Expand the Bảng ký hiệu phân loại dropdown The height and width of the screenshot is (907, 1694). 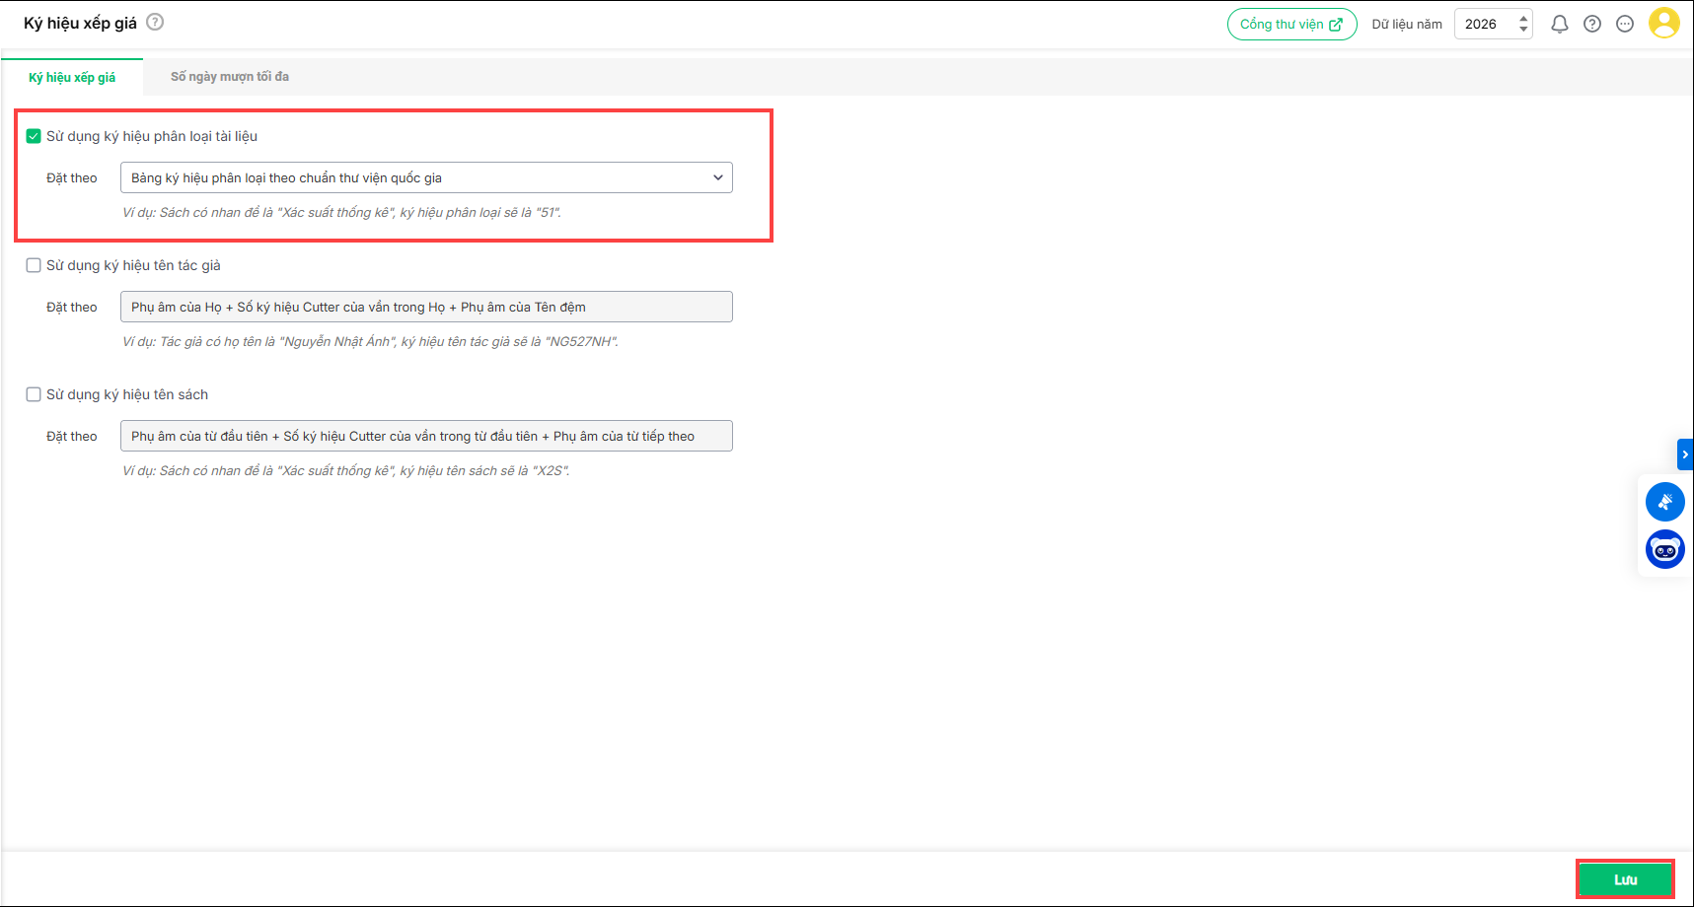(x=426, y=177)
